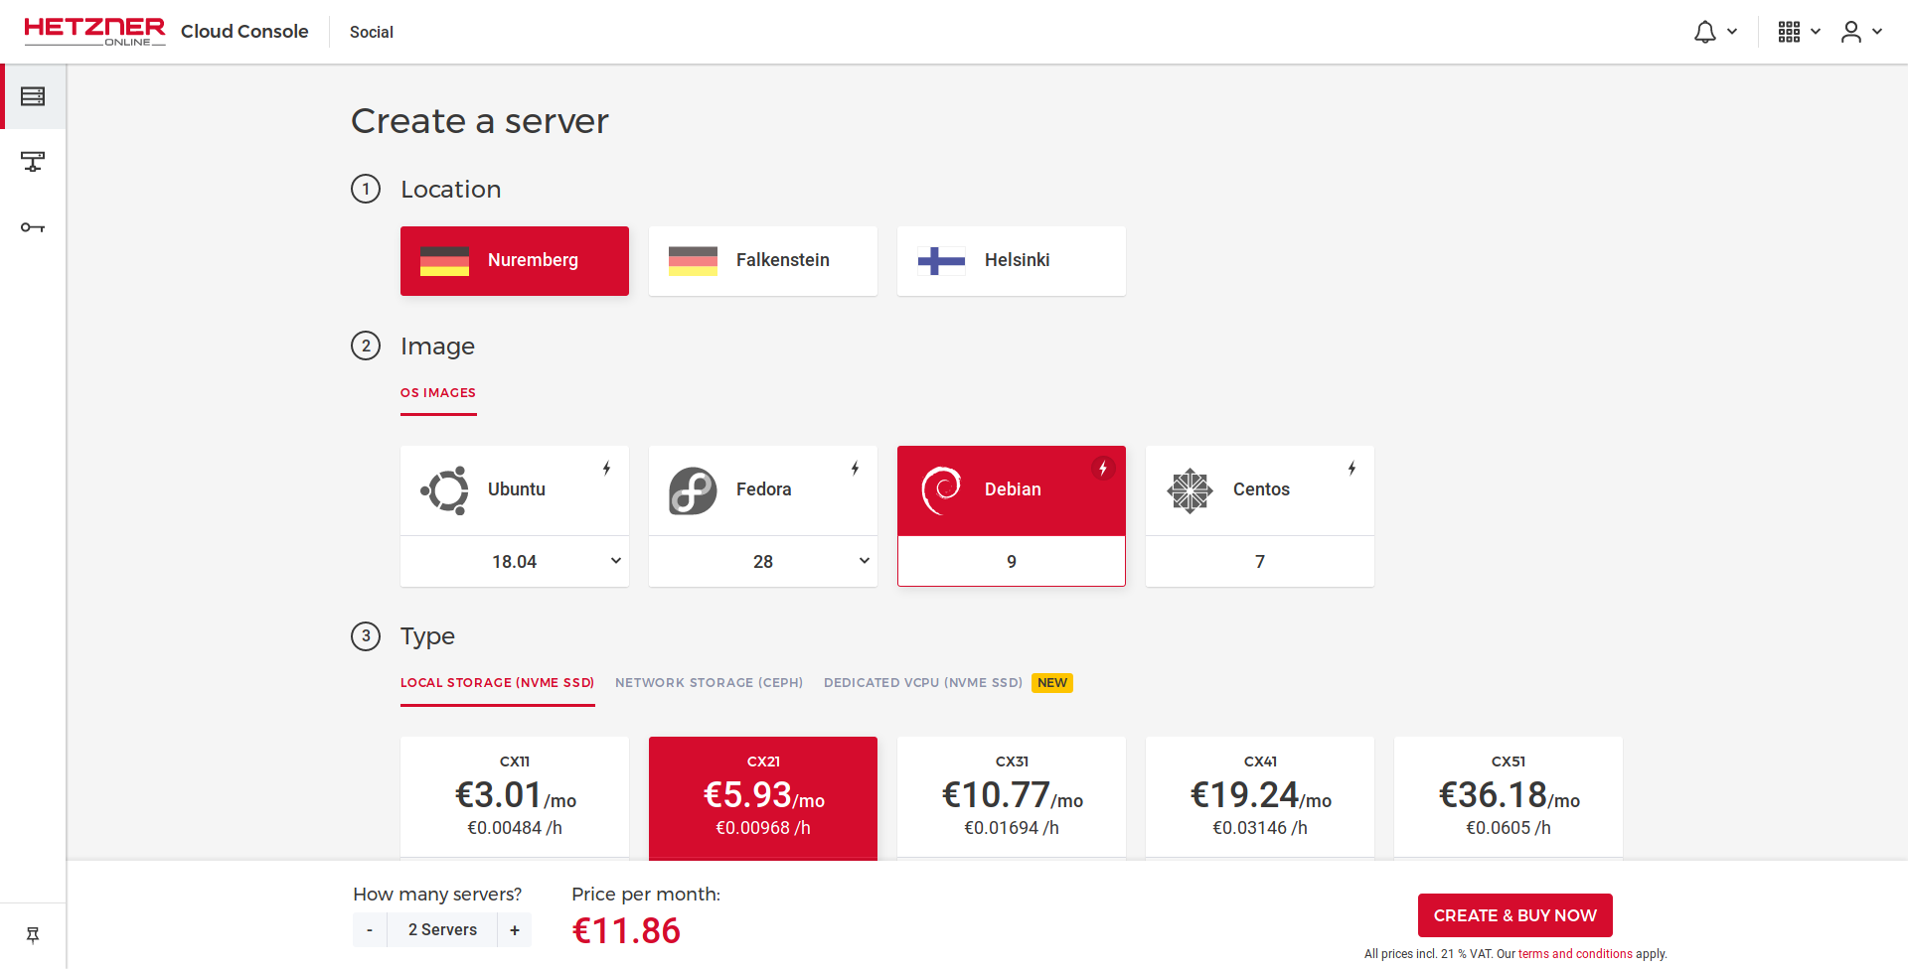Click Create & Buy Now button
1908x969 pixels.
pos(1514,915)
